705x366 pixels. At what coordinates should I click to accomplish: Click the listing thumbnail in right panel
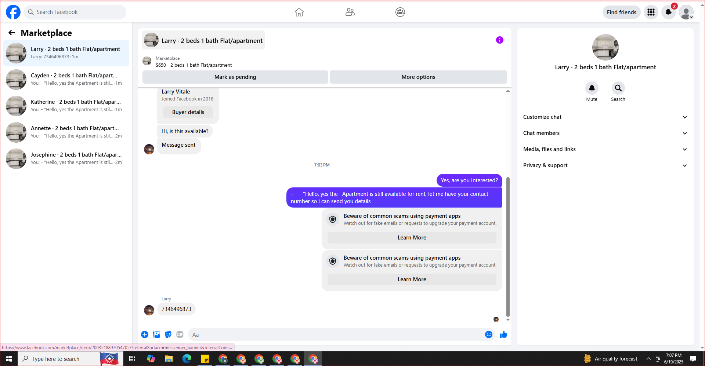[605, 47]
